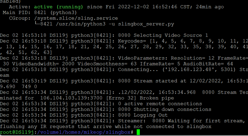Click the 'VideoParameters: Resolution= 12' text

click(x=166, y=58)
